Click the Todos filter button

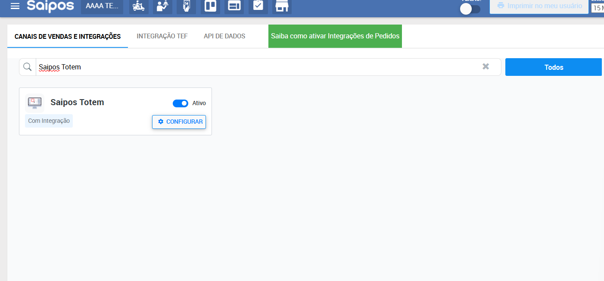pos(554,67)
